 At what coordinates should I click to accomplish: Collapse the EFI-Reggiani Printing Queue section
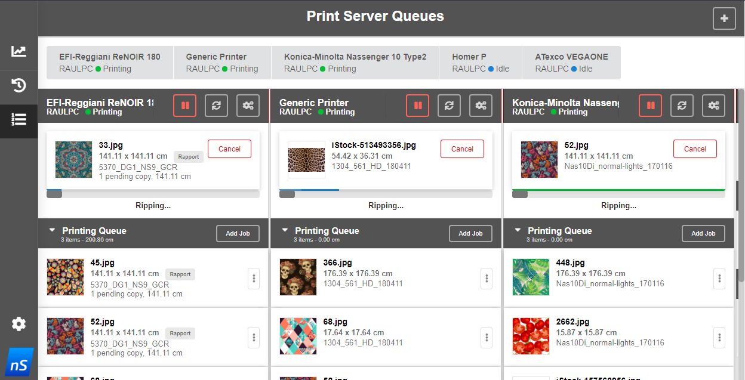pyautogui.click(x=52, y=230)
